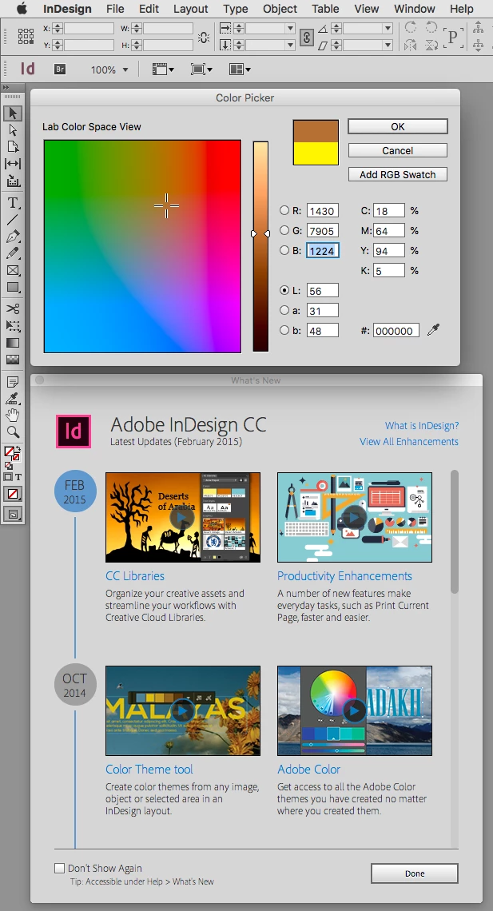Open the Edit menu

(149, 9)
